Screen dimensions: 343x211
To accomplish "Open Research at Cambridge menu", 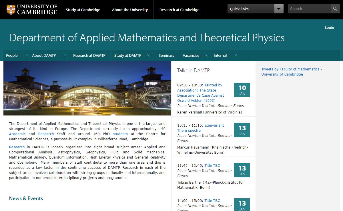I will (180, 10).
